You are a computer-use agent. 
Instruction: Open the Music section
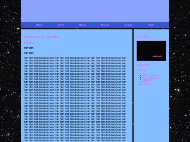pos(82,25)
